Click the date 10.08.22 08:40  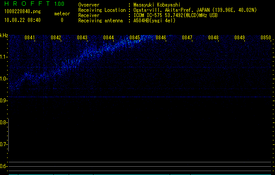click(22, 20)
